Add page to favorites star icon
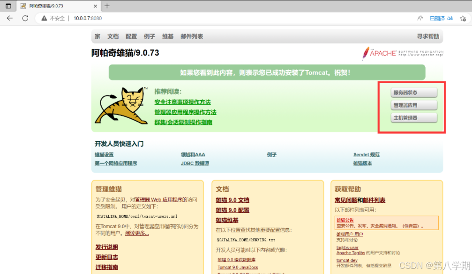The width and height of the screenshot is (472, 274). 463,19
